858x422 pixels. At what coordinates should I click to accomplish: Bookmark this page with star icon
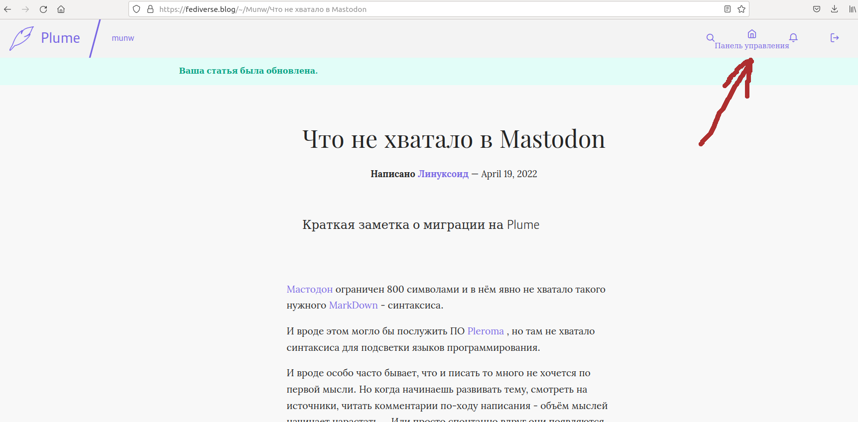click(x=741, y=9)
